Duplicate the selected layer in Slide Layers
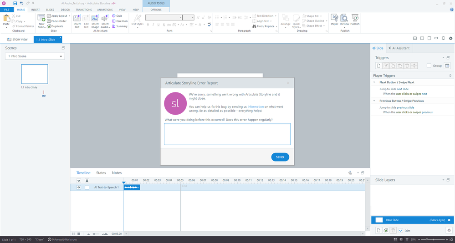The width and height of the screenshot is (455, 243). pos(386,230)
